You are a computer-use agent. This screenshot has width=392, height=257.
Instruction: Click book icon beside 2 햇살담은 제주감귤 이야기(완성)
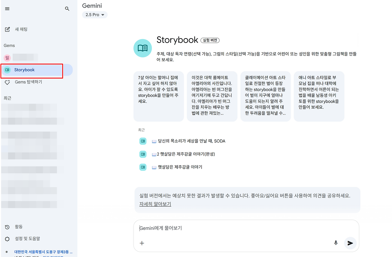point(143,154)
